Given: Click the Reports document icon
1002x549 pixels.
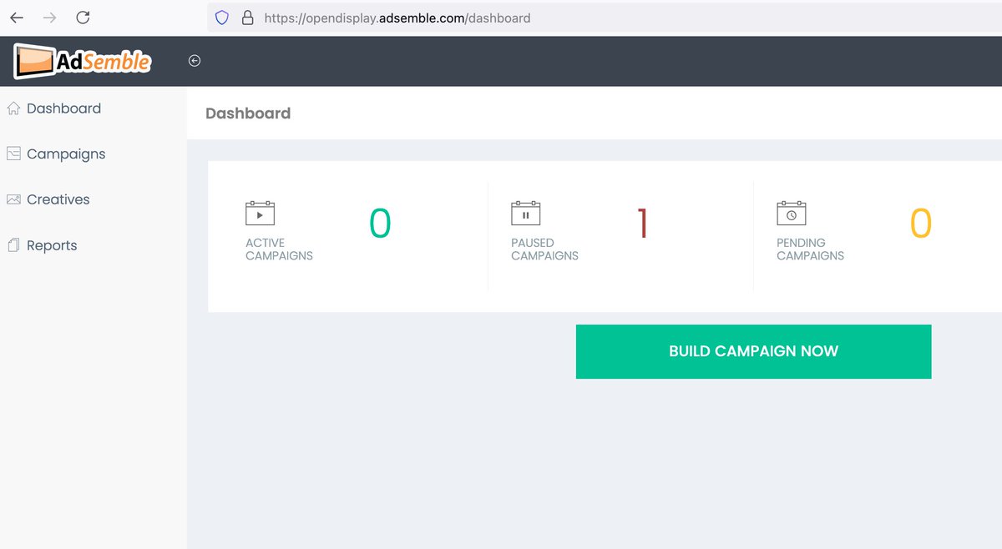Looking at the screenshot, I should [13, 244].
